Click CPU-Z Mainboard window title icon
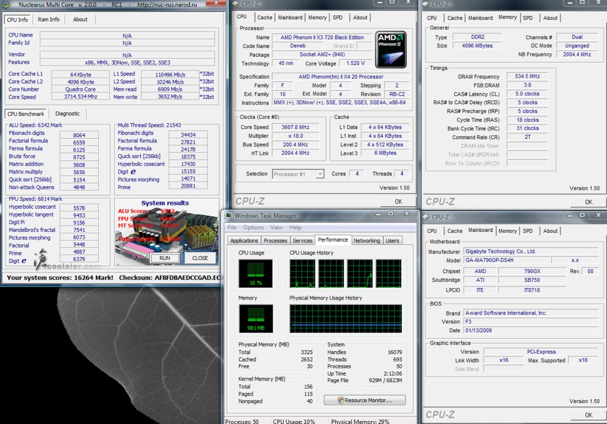Screen dimensions: 607x424 click(x=426, y=217)
